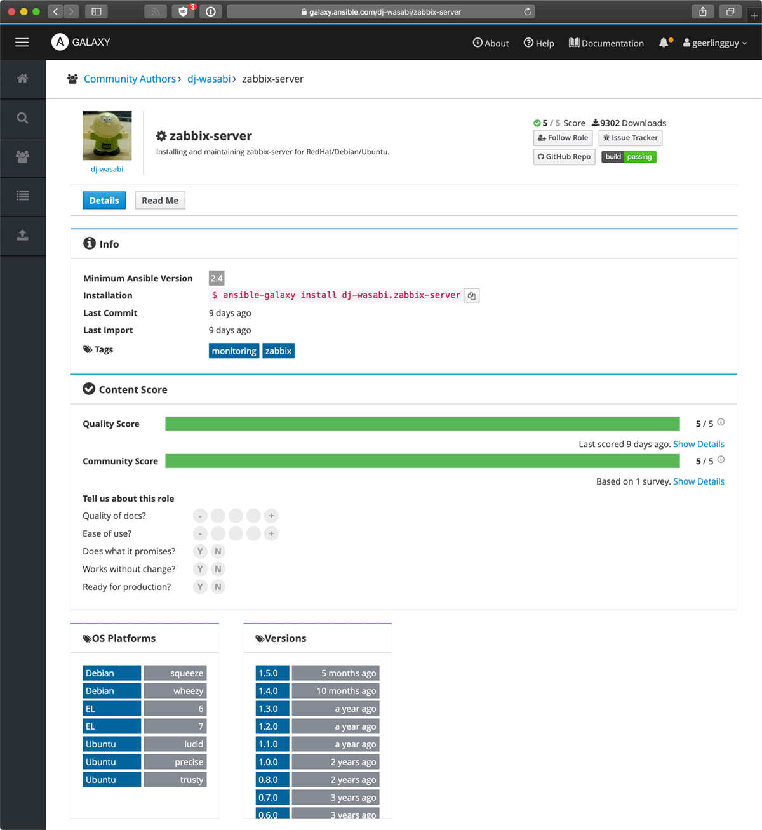Answer N for Works without change
The image size is (762, 830).
218,569
